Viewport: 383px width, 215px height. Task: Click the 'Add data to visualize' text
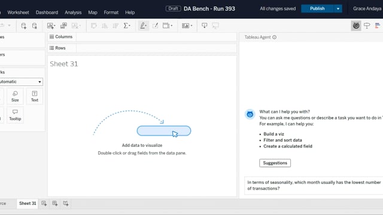(x=142, y=145)
